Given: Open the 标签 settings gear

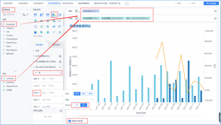Looking at the screenshot, I should (x=39, y=100).
